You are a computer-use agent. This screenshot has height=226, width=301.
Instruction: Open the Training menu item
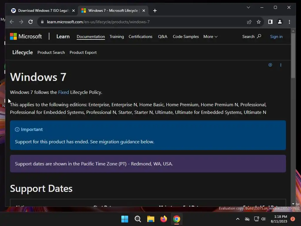[117, 36]
